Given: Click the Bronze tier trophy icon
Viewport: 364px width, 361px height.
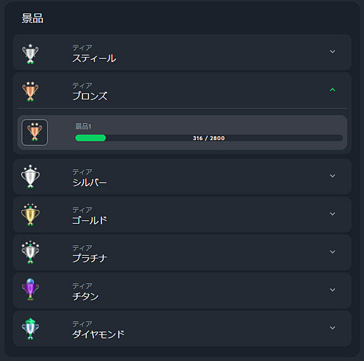Looking at the screenshot, I should (x=30, y=91).
